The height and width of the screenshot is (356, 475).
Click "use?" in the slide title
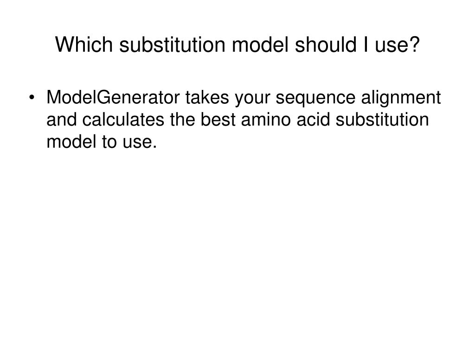point(398,44)
